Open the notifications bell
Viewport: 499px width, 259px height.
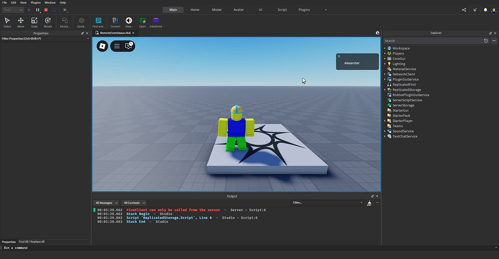click(x=485, y=10)
